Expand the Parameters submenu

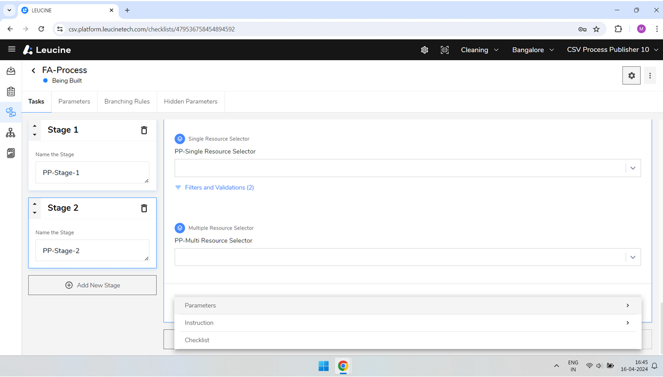pyautogui.click(x=408, y=305)
